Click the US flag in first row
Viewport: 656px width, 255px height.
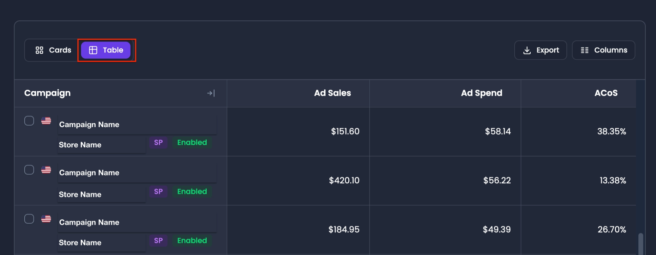(x=46, y=121)
